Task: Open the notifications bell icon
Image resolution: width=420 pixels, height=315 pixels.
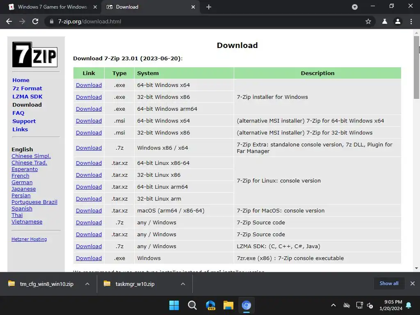Action: point(409,305)
